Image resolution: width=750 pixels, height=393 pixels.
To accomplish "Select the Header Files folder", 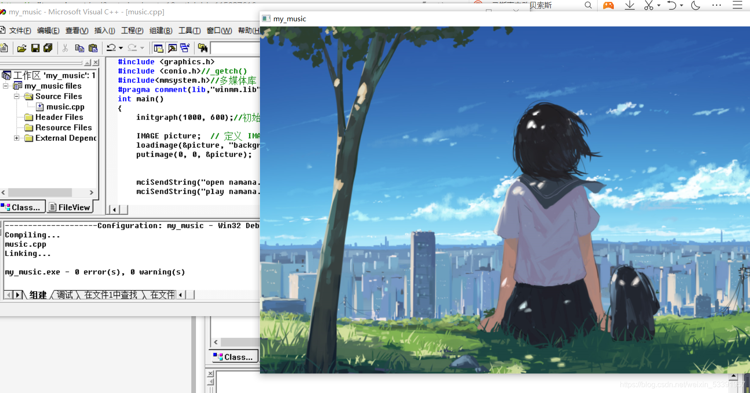I will pyautogui.click(x=59, y=118).
